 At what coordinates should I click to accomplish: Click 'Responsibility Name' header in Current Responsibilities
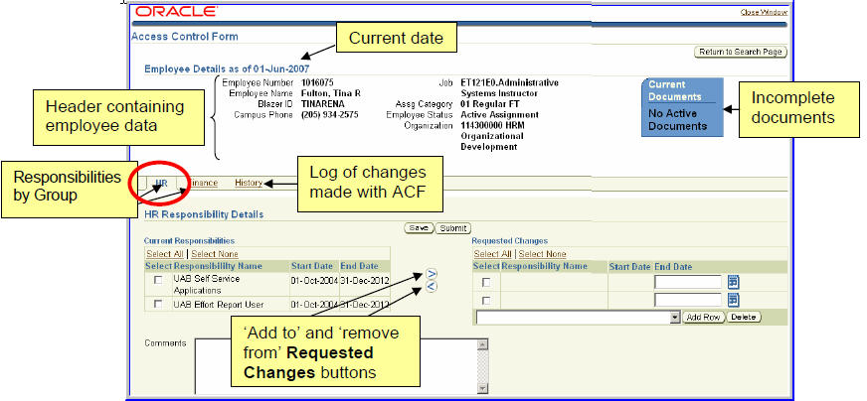coord(218,266)
